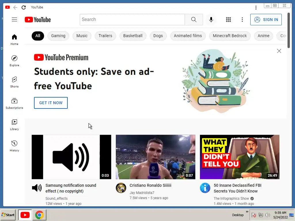Viewport: 295px width, 221px height.
Task: Select the All filter chip
Action: coord(38,36)
